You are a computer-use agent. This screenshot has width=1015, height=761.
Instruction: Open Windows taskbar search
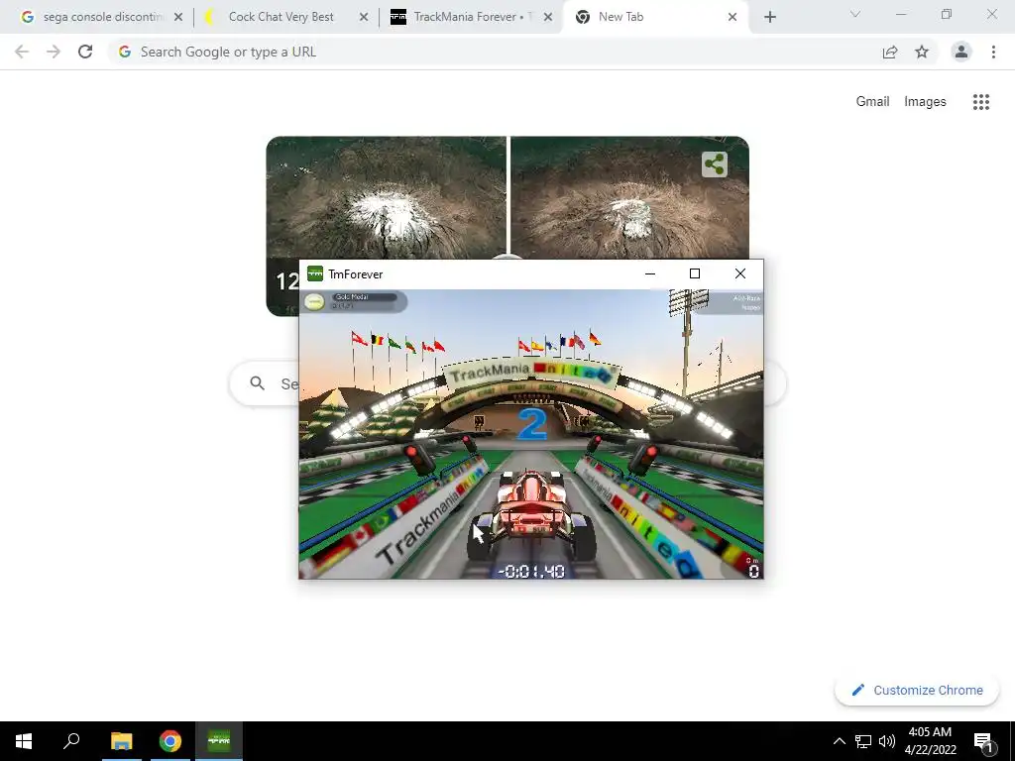coord(71,741)
